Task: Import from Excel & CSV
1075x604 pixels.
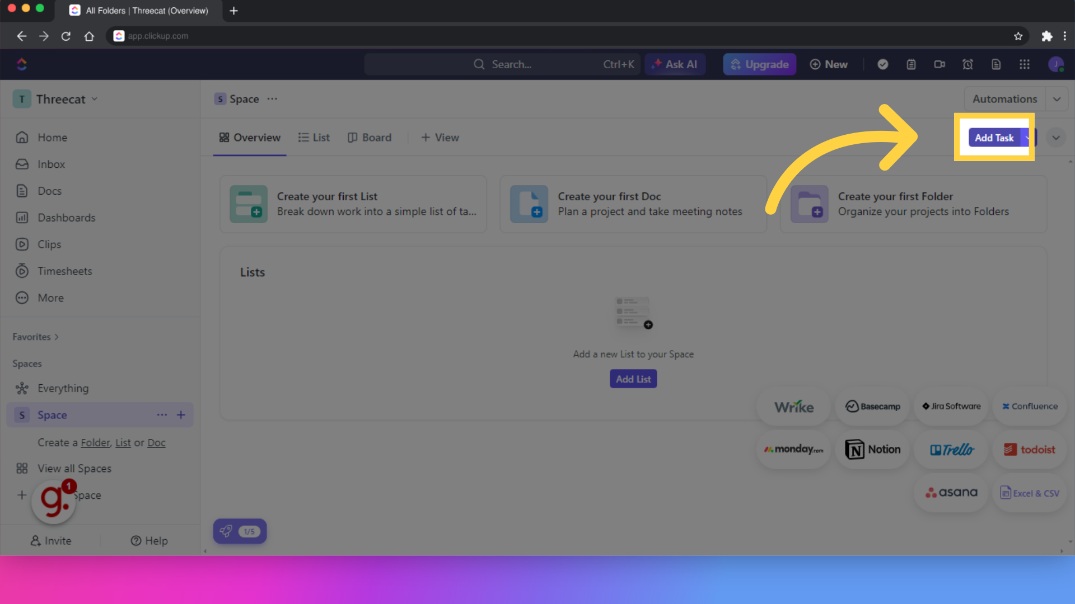Action: pos(1030,493)
